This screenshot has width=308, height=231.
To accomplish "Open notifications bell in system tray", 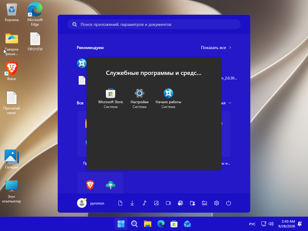I will [300, 224].
